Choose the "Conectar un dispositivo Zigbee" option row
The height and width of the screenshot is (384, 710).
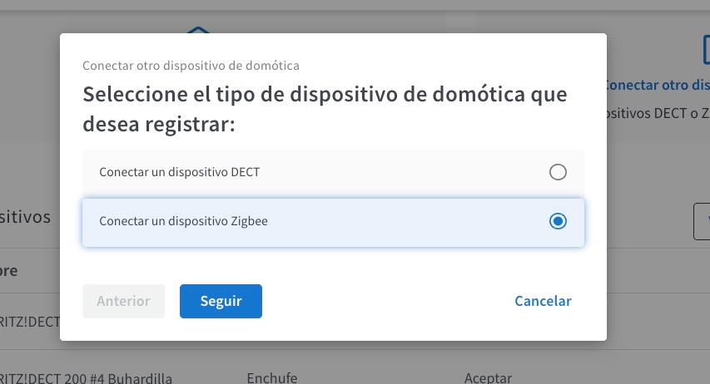point(333,222)
